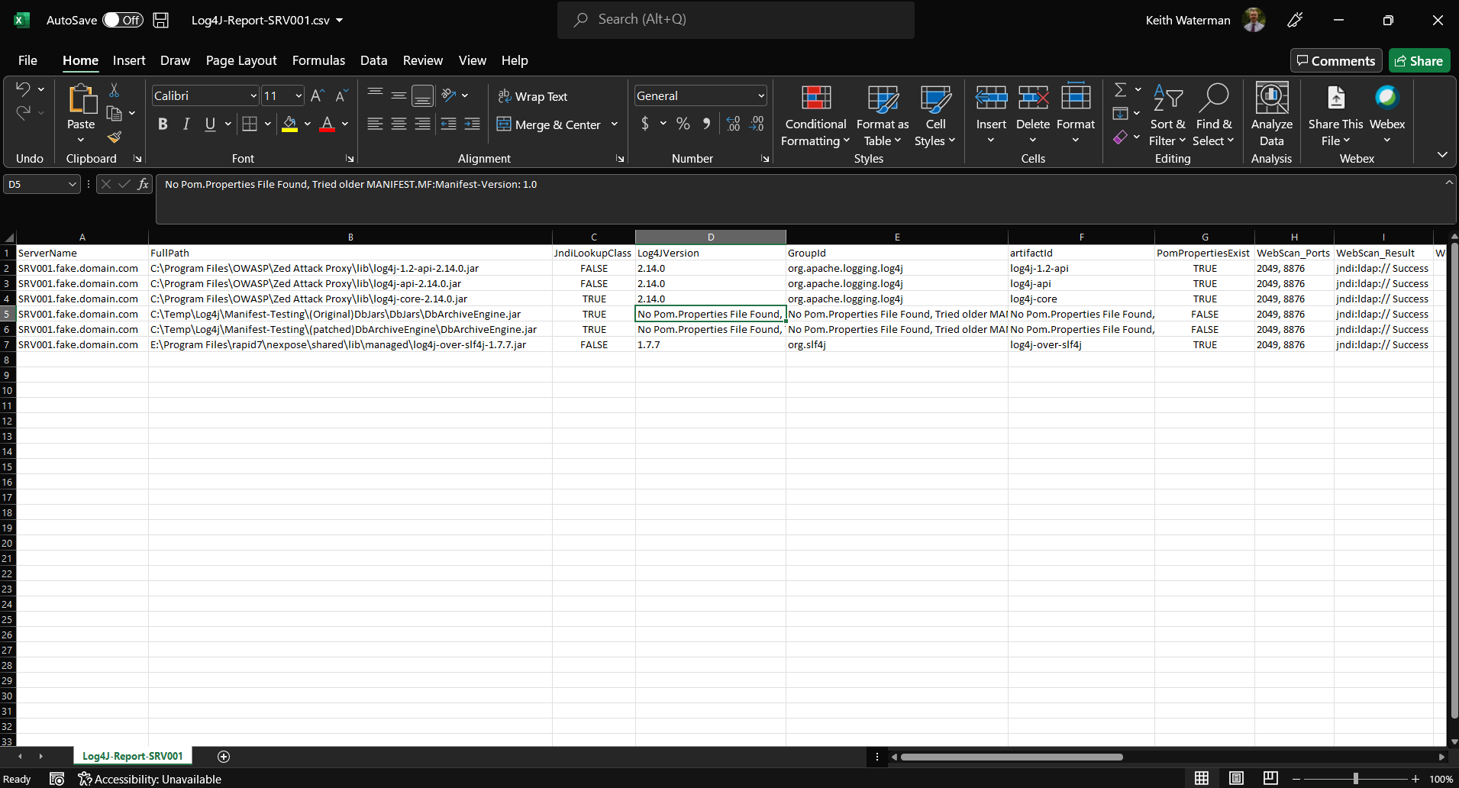Click the Search box in title bar
The image size is (1459, 788).
(736, 20)
